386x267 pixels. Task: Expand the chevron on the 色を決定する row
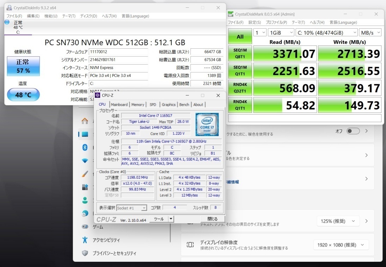(x=367, y=155)
